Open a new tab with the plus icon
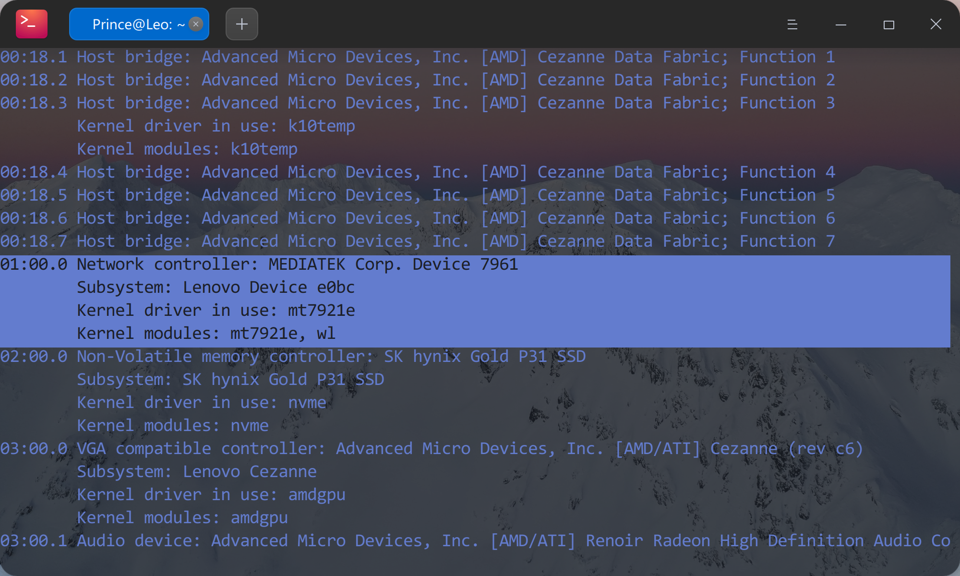The height and width of the screenshot is (576, 960). click(241, 24)
